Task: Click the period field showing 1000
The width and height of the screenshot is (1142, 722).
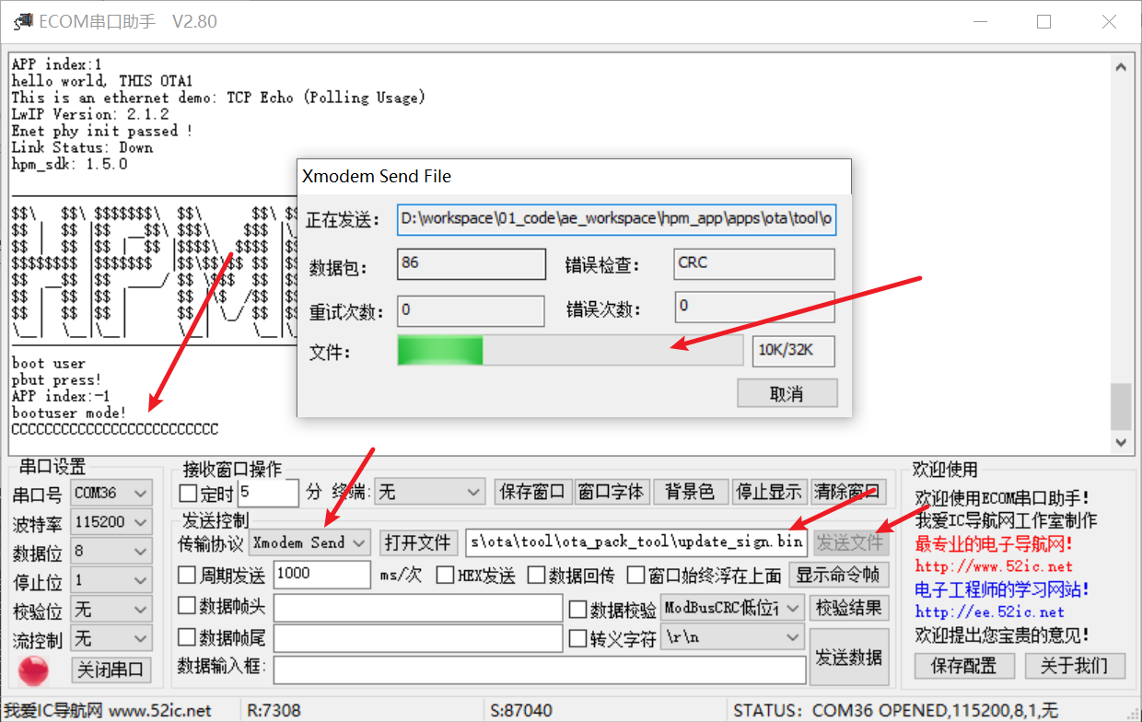Action: tap(322, 574)
